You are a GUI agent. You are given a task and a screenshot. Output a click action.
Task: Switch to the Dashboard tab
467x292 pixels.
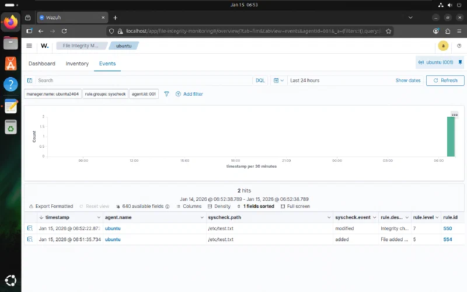click(41, 64)
